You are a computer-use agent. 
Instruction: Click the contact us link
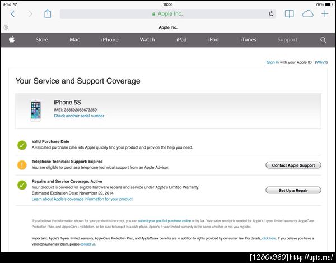point(88,244)
